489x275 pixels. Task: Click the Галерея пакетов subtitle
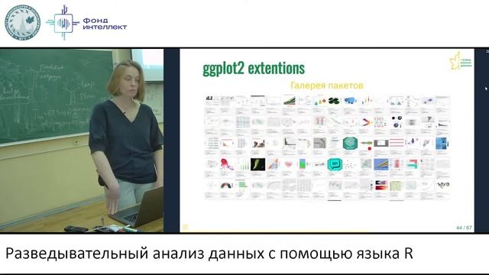pyautogui.click(x=327, y=86)
